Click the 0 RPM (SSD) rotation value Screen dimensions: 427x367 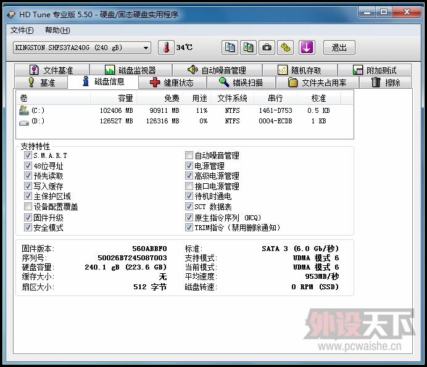coord(315,287)
